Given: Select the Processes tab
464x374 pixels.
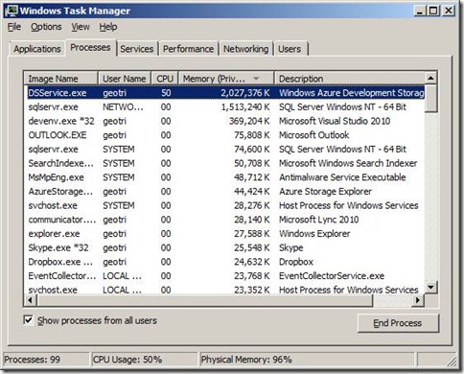Looking at the screenshot, I should 90,48.
